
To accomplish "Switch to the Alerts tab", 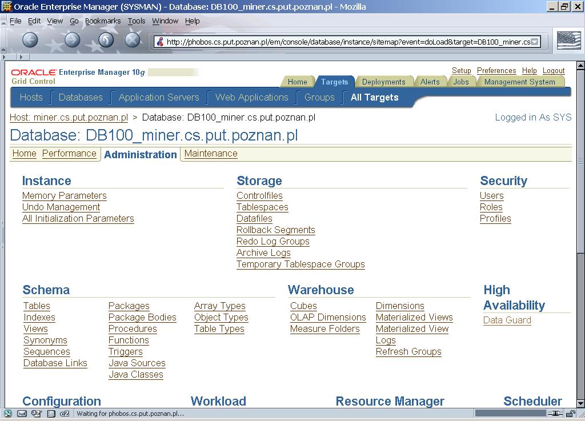I will (x=430, y=82).
